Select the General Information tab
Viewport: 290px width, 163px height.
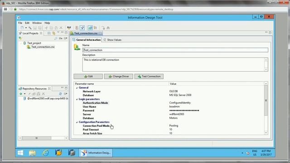click(x=87, y=40)
